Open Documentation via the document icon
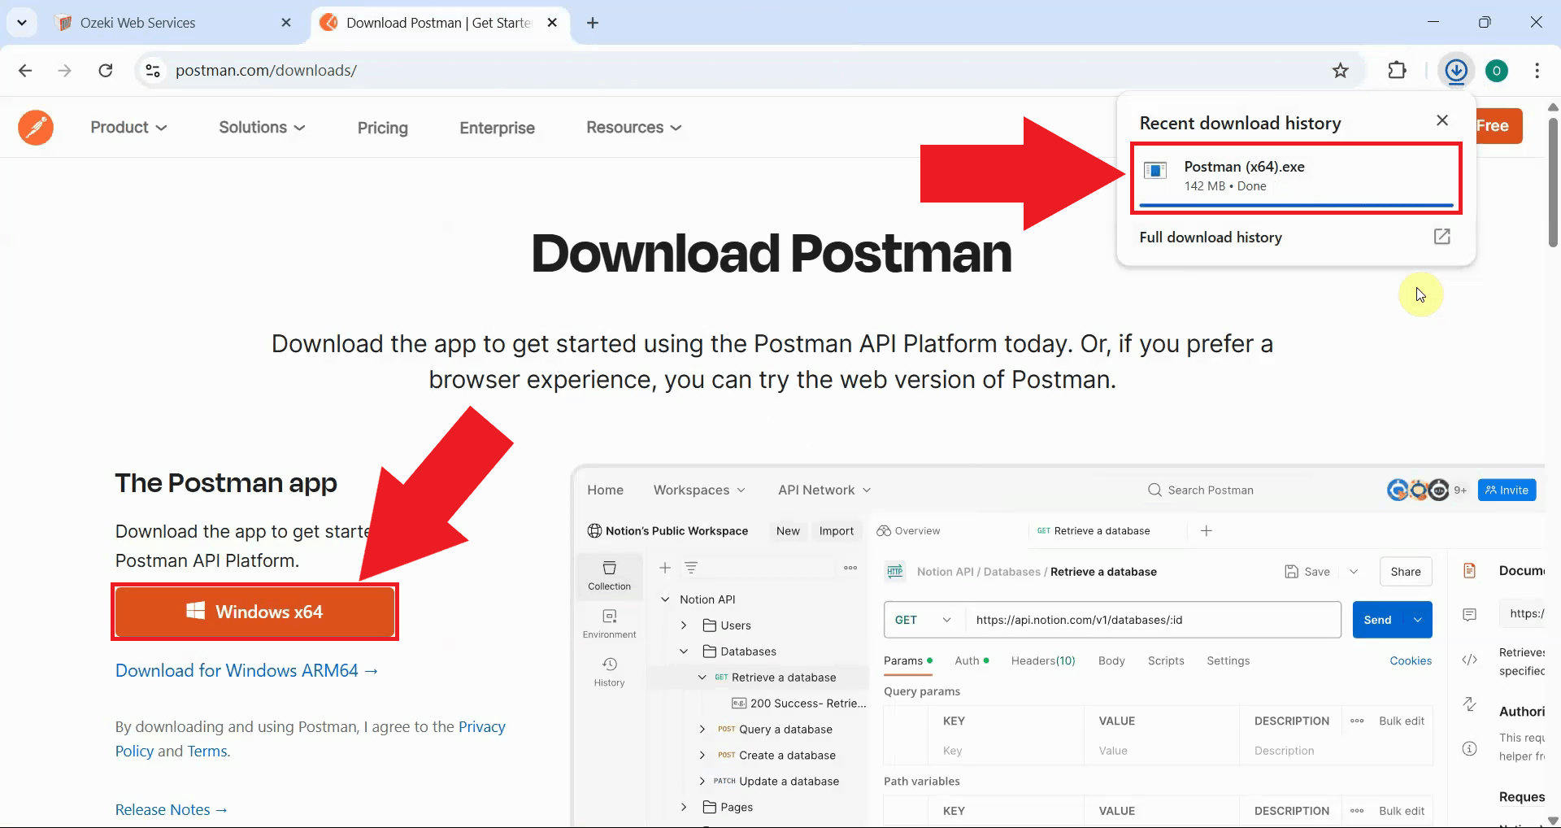 1470,570
